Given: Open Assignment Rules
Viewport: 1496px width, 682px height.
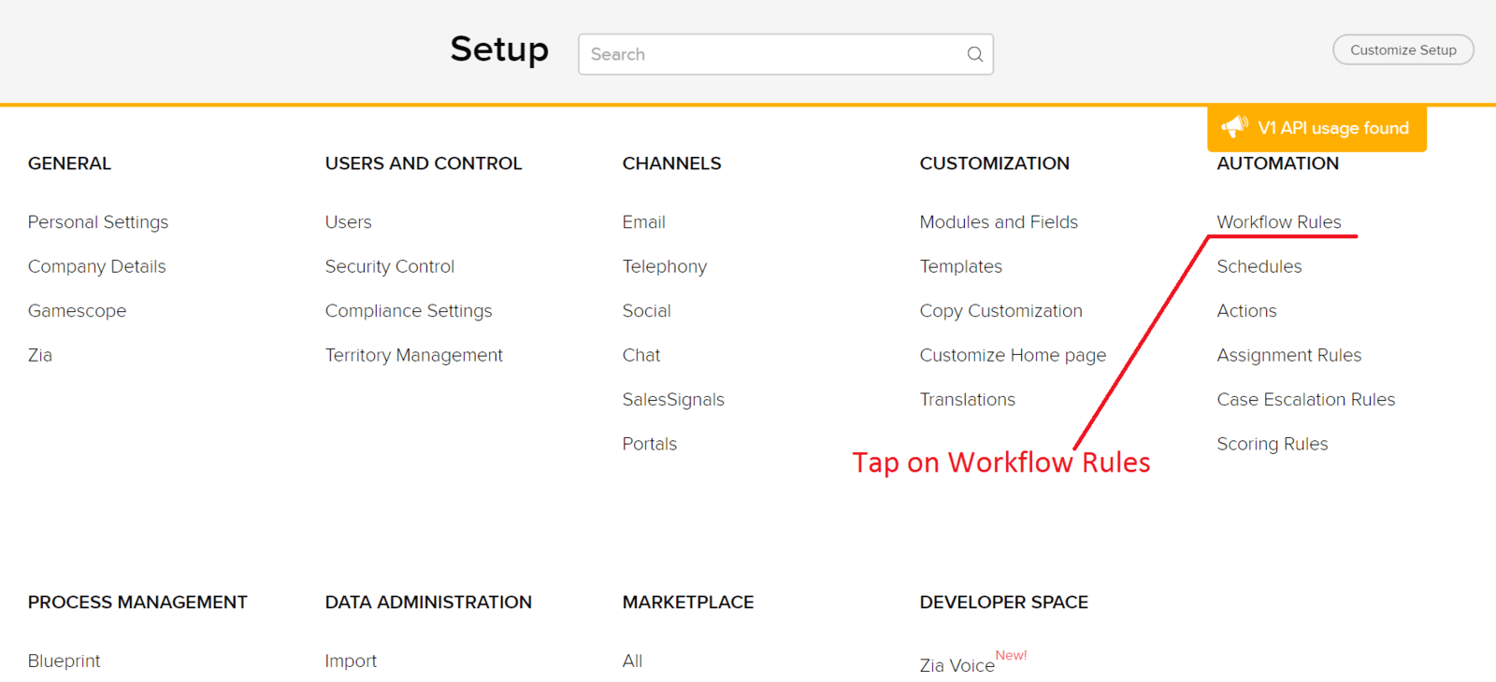Looking at the screenshot, I should click(x=1289, y=355).
